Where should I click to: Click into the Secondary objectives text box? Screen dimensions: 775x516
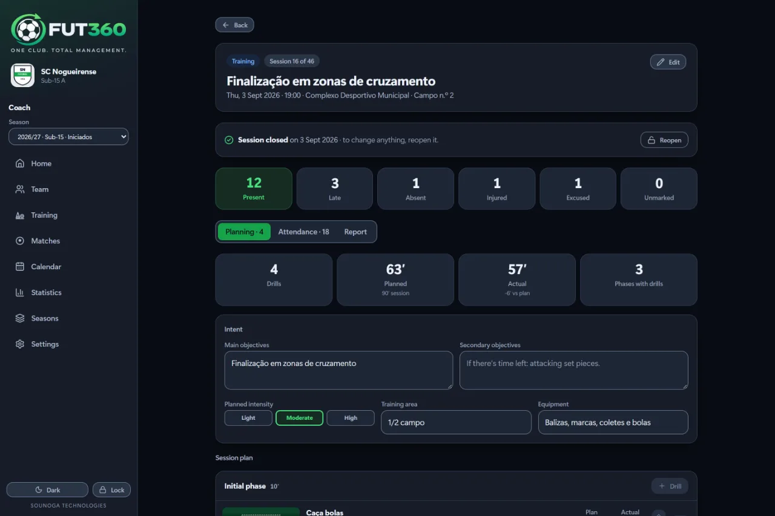click(574, 370)
